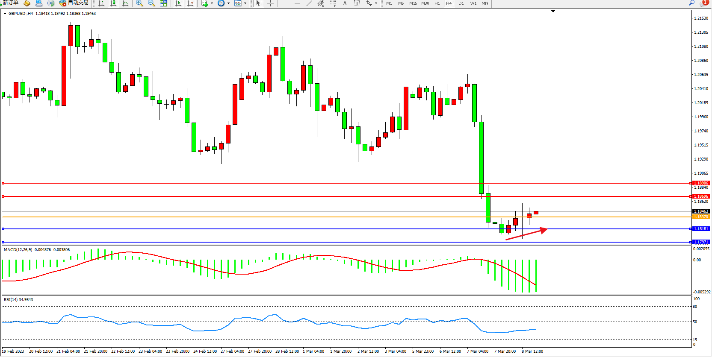
Task: Pick the trendline drawing tool
Action: [x=309, y=3]
